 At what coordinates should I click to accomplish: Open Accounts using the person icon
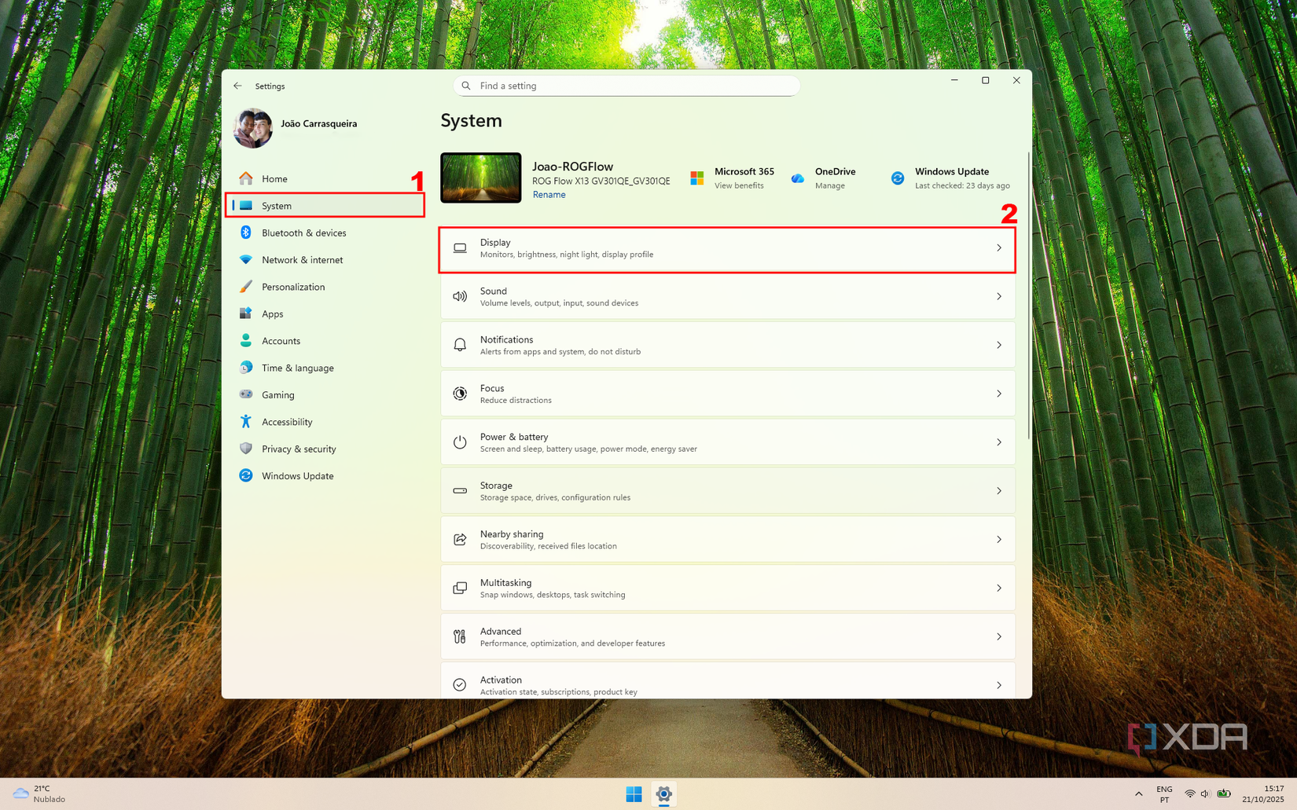pyautogui.click(x=248, y=340)
